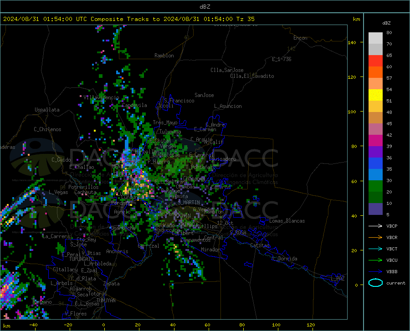Click the Mirador map label

[210, 250]
